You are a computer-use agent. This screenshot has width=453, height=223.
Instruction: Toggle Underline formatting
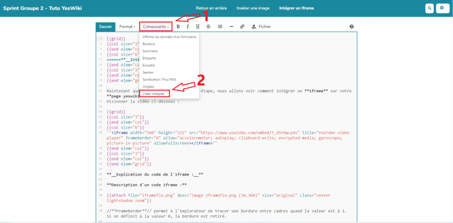[197, 27]
